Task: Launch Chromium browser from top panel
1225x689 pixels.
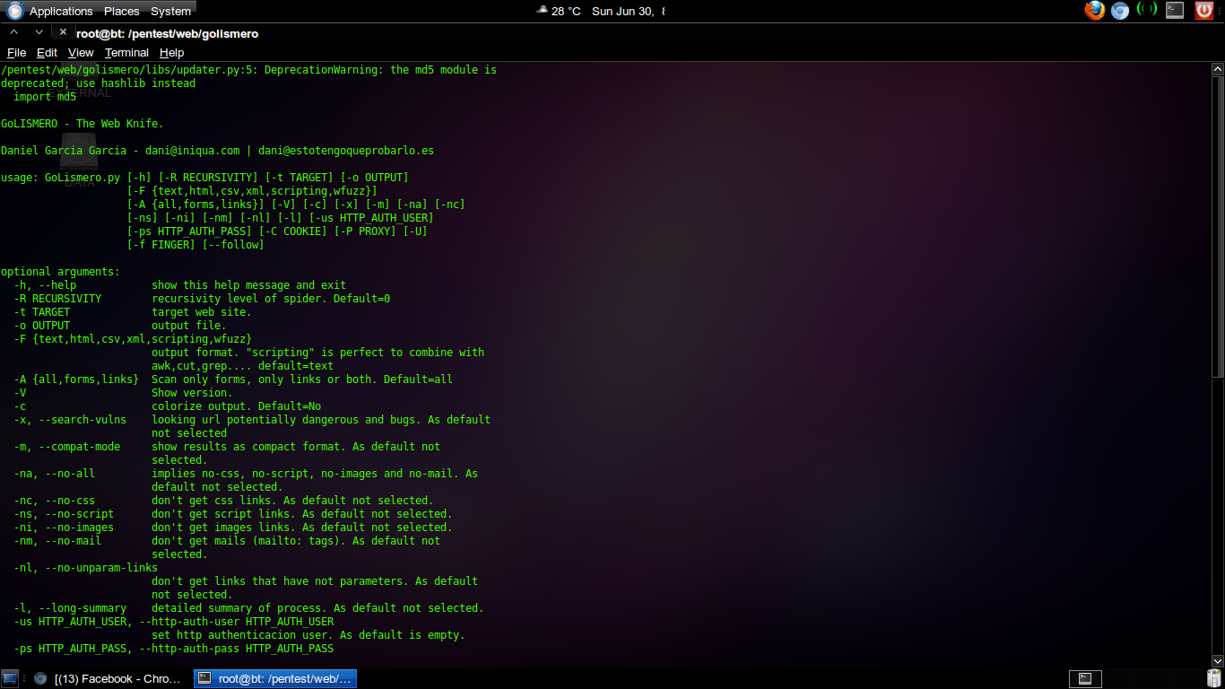Action: click(1120, 11)
